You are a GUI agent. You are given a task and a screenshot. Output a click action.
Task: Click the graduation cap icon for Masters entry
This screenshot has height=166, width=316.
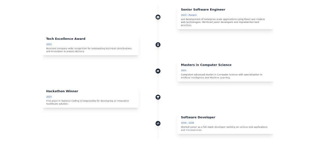[158, 71]
